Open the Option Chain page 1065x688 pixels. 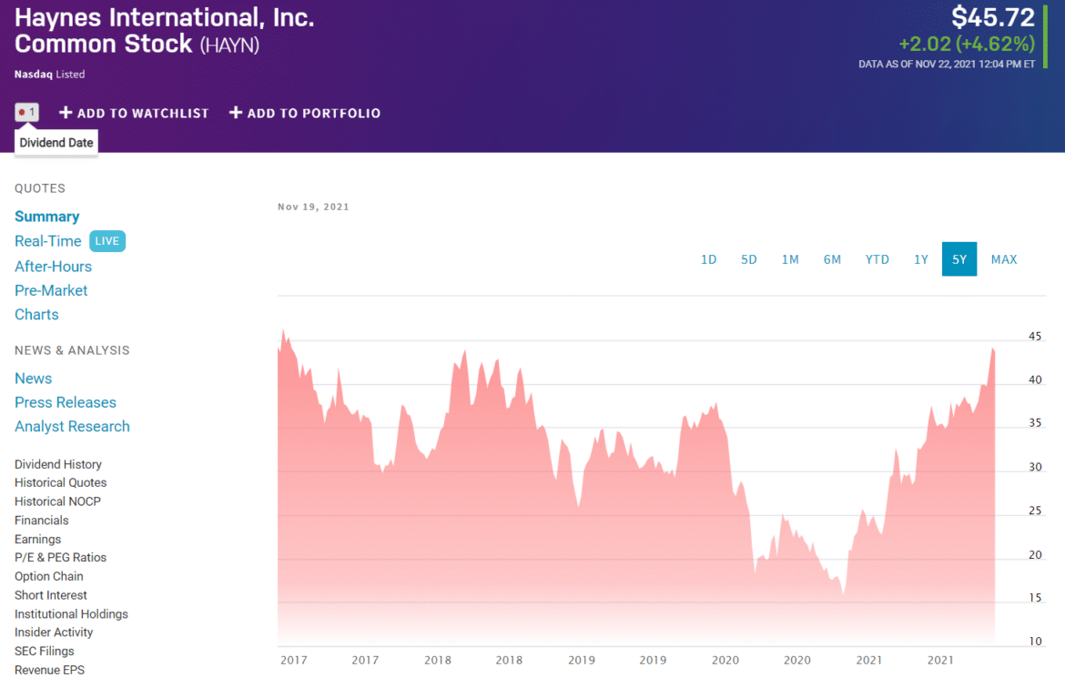[x=48, y=576]
